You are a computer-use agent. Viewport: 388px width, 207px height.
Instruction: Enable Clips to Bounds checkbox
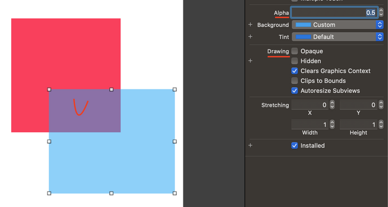point(295,81)
